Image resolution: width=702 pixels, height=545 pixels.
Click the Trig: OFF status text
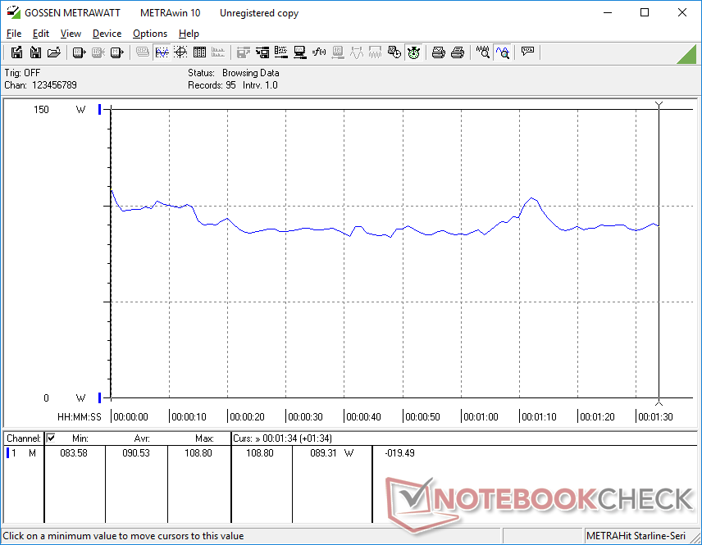[x=22, y=72]
